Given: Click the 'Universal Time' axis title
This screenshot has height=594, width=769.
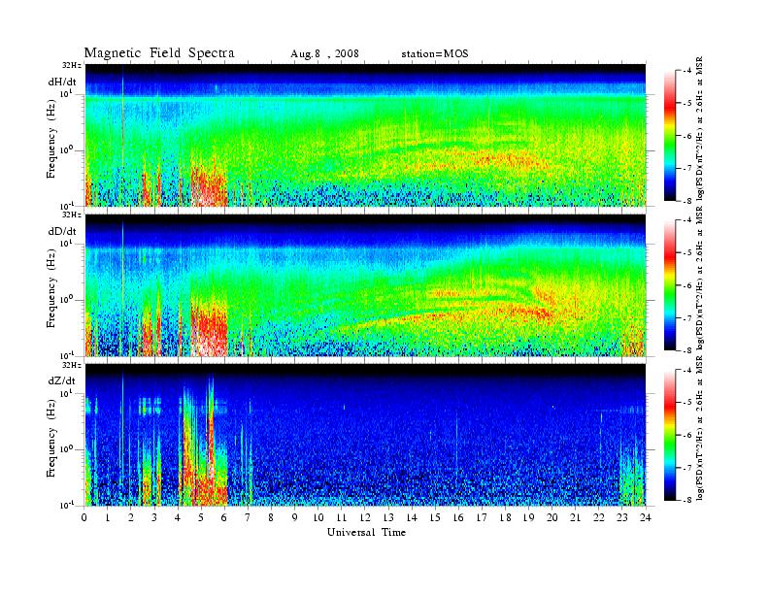Looking at the screenshot, I should tap(366, 532).
